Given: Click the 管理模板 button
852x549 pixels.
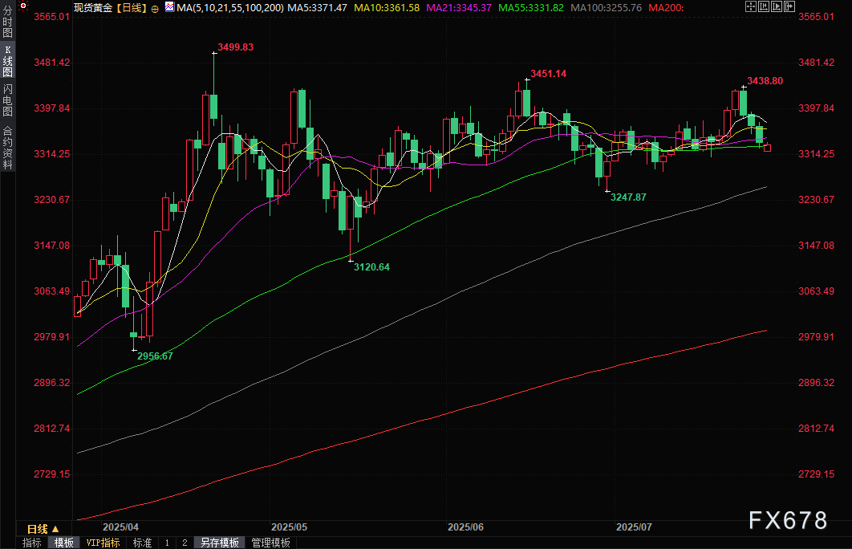Looking at the screenshot, I should (271, 543).
